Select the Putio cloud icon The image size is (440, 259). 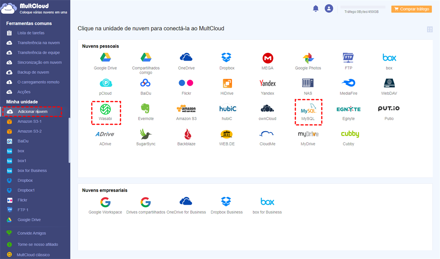(x=389, y=108)
